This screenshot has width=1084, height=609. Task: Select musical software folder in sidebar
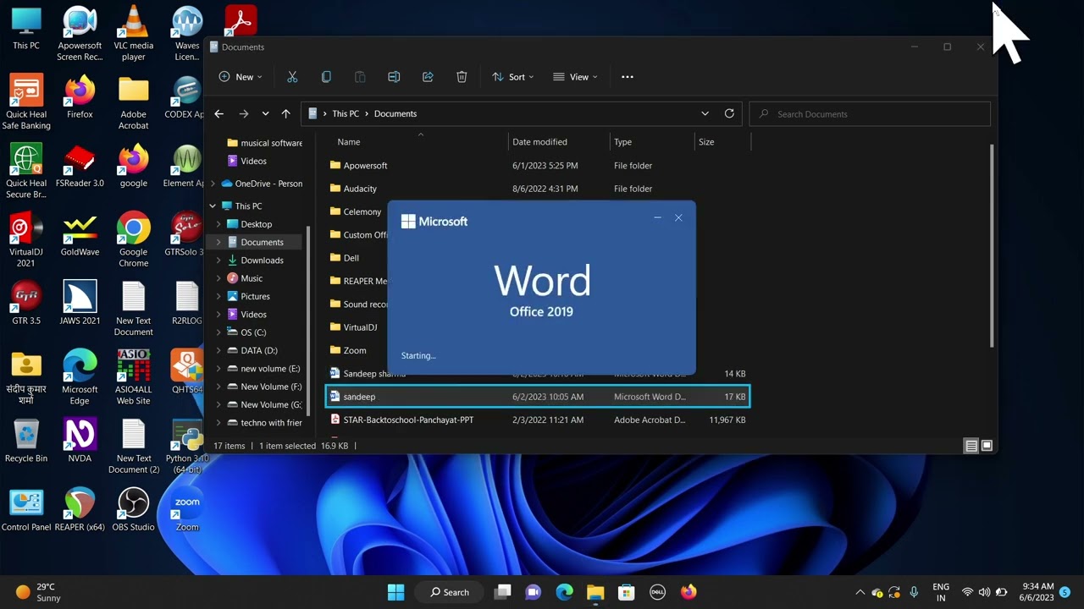[264, 143]
